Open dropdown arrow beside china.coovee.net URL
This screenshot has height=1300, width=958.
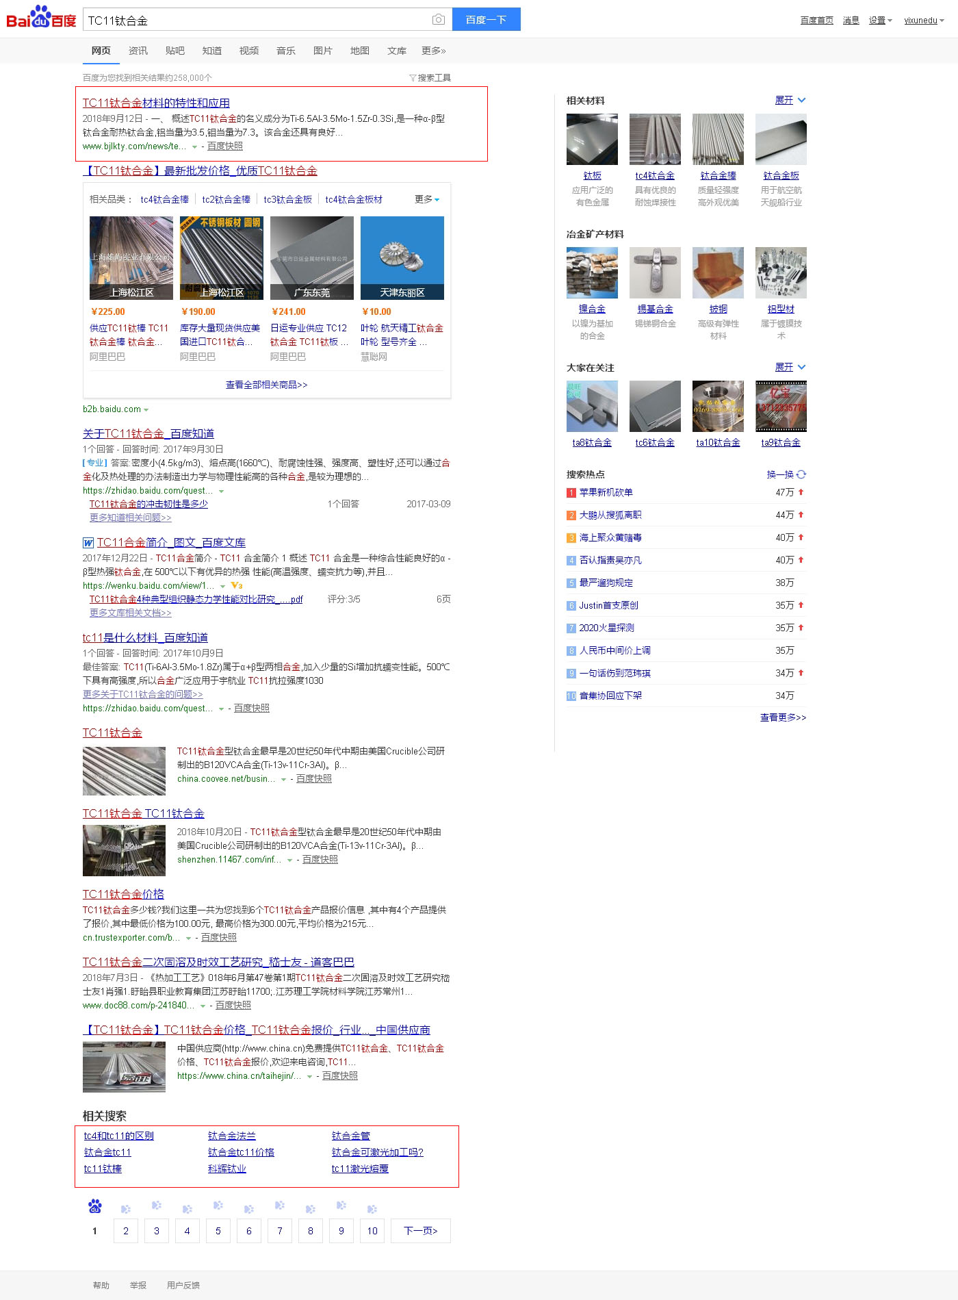click(x=283, y=780)
